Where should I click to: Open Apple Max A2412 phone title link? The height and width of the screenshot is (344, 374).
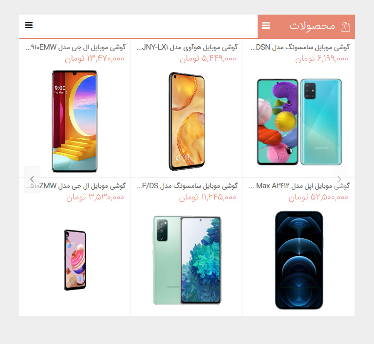(x=299, y=186)
